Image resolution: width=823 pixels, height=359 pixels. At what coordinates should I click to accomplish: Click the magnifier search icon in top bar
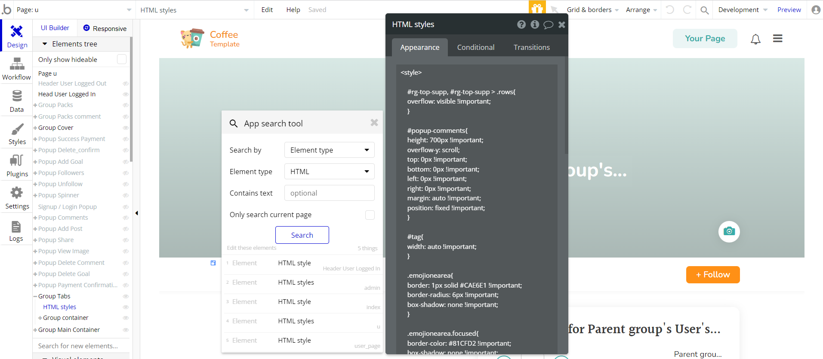click(x=704, y=10)
